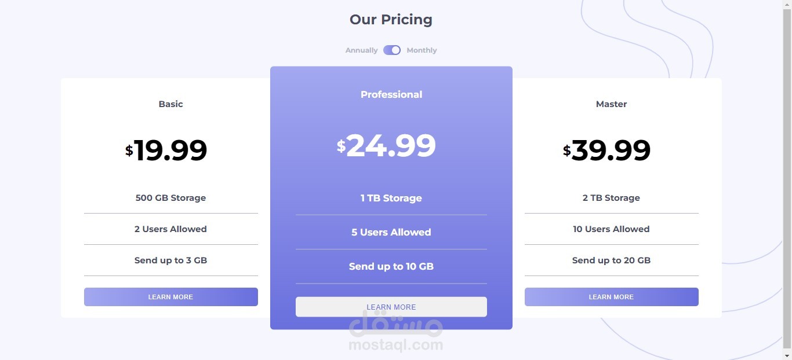
Task: Click Learn More on Master plan
Action: [x=611, y=297]
